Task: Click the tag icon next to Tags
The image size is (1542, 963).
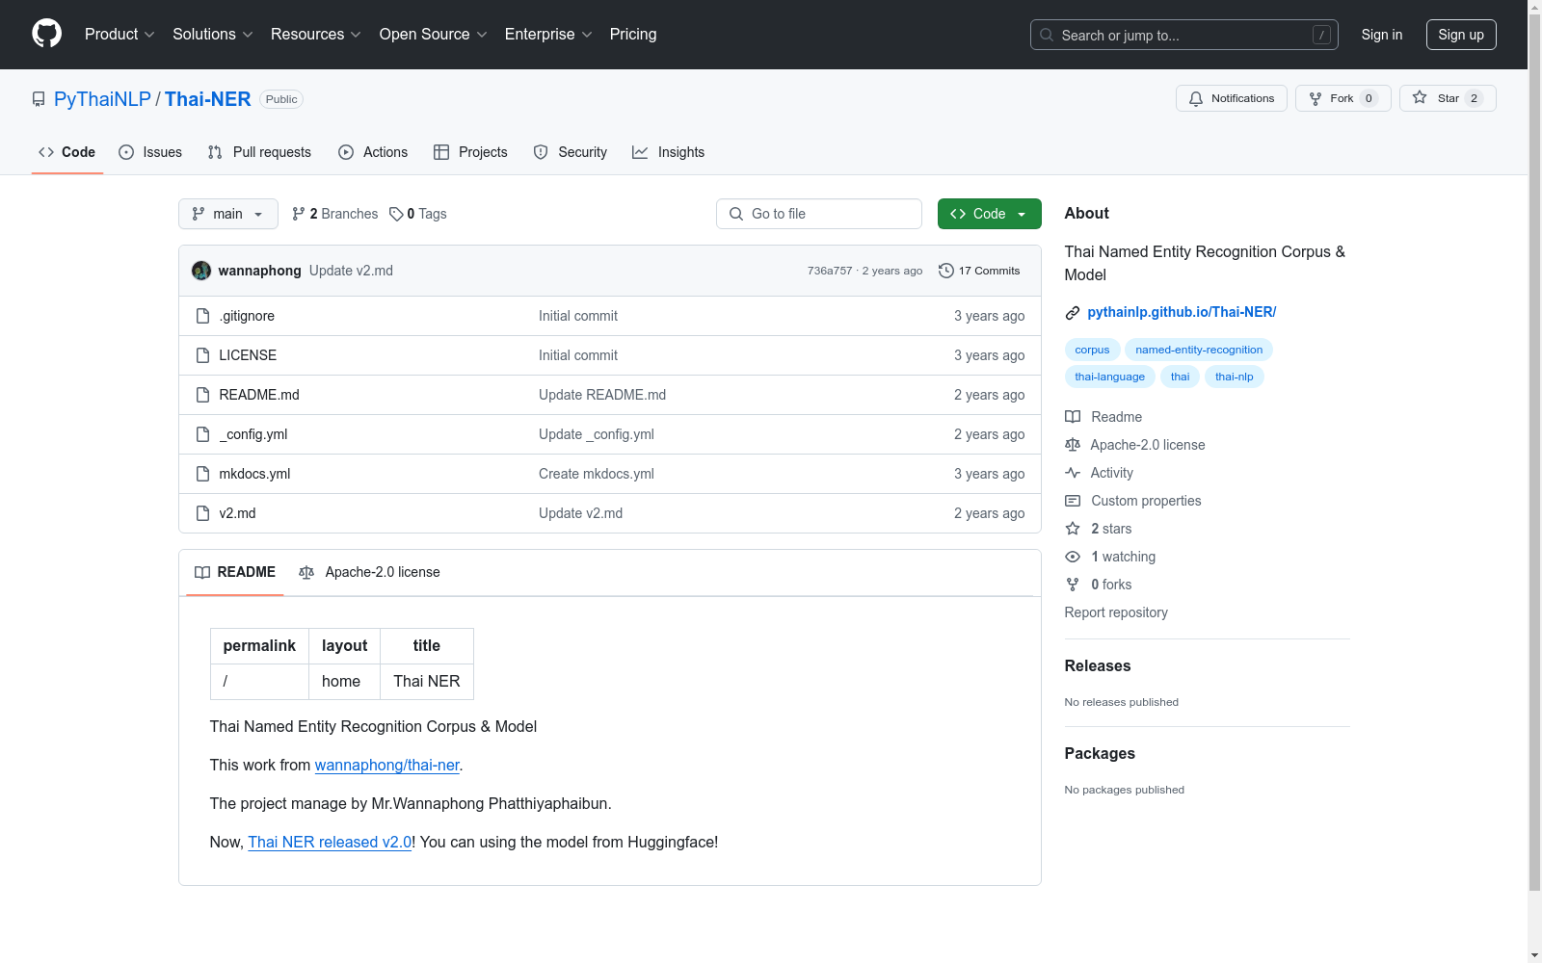Action: [396, 214]
